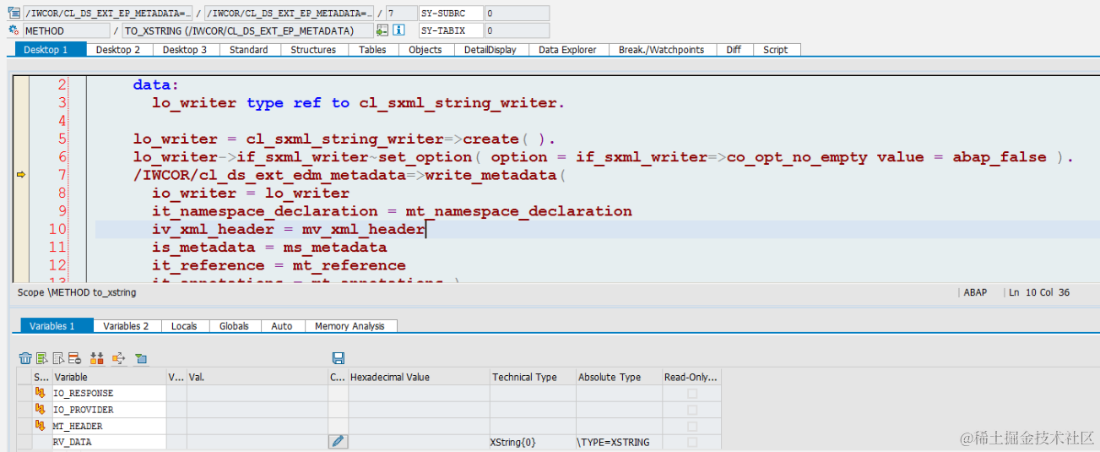The width and height of the screenshot is (1100, 452).
Task: Click the XString{0} technical type cell
Action: click(x=533, y=442)
